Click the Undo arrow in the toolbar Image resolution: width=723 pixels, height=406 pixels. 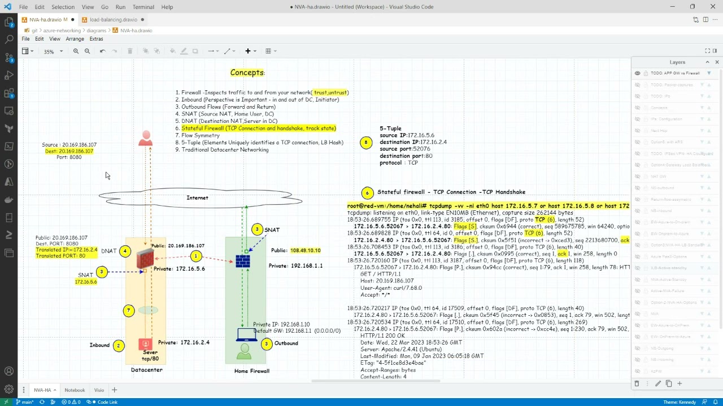click(102, 51)
